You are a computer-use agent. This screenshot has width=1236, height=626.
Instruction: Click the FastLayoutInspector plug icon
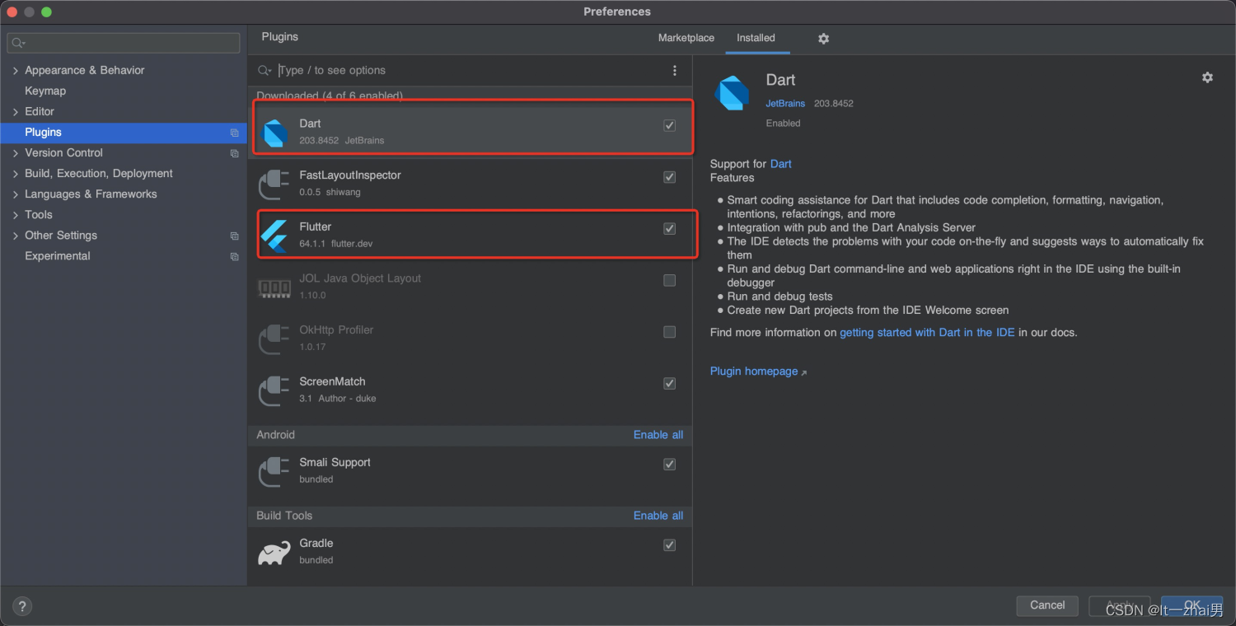coord(274,184)
